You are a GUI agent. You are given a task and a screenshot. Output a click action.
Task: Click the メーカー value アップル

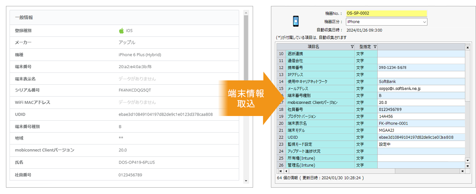127,42
